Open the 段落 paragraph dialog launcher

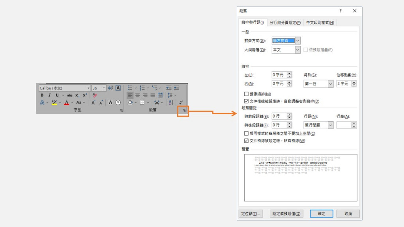tap(184, 110)
